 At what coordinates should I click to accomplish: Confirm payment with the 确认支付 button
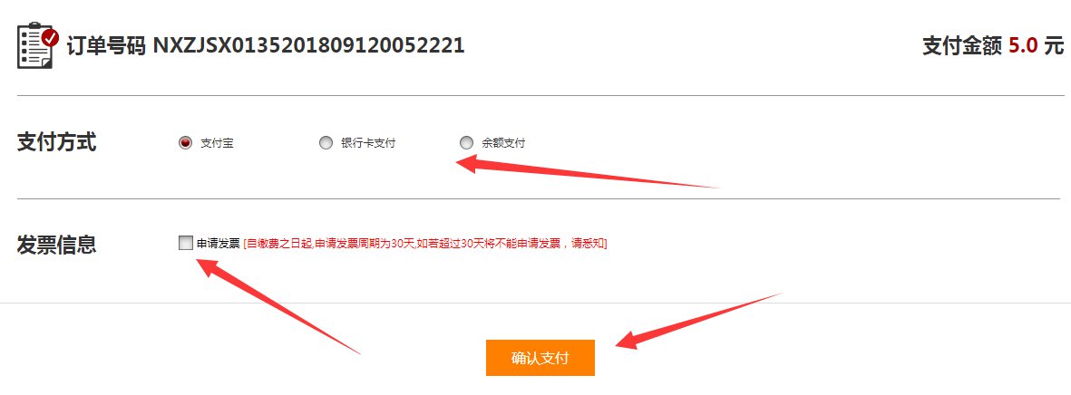click(x=540, y=358)
